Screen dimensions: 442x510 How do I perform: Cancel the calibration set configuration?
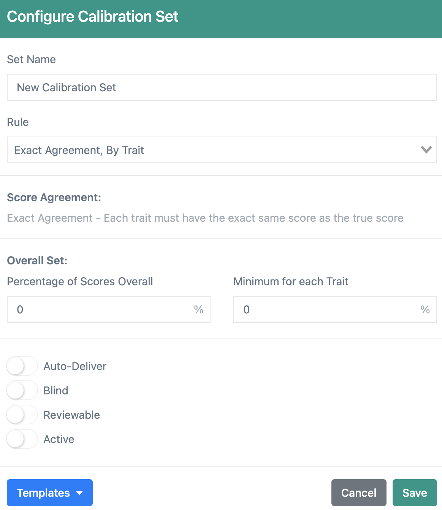[358, 493]
